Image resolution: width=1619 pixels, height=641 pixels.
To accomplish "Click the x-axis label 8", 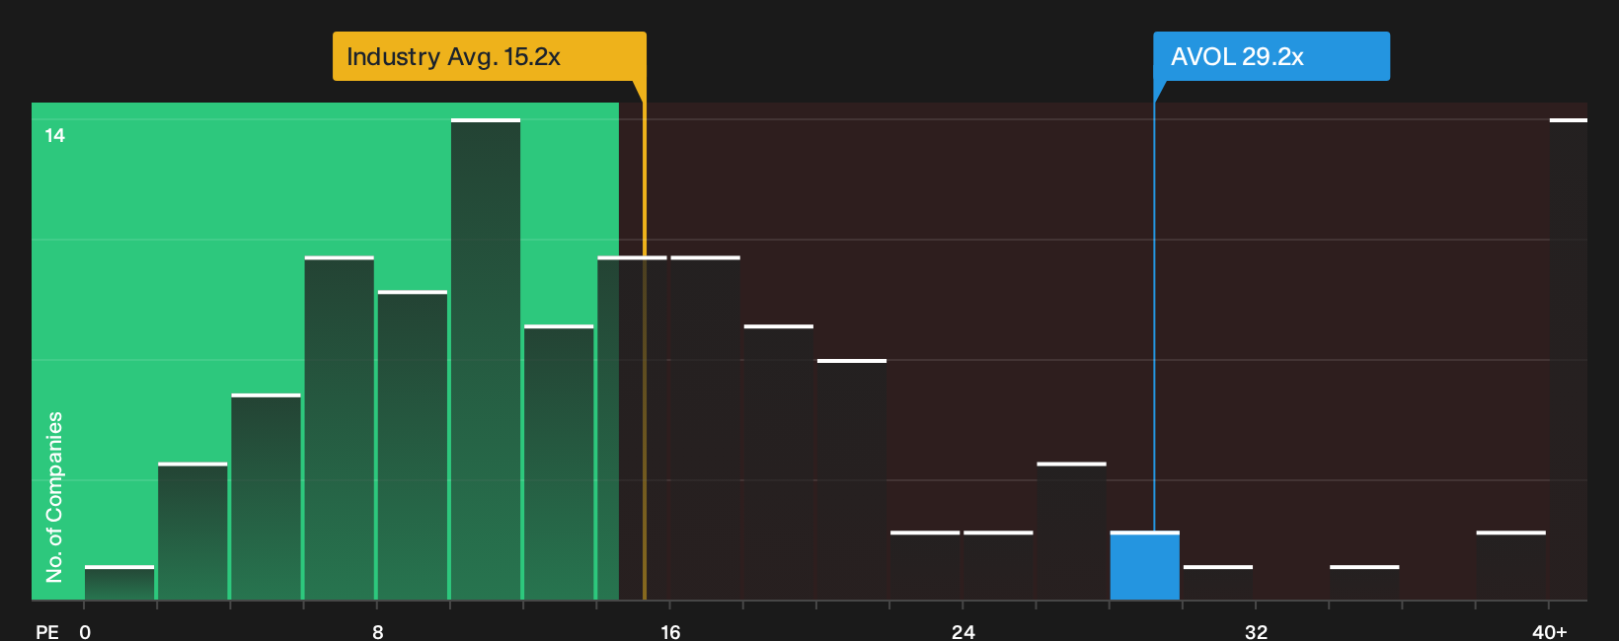I will pyautogui.click(x=378, y=632).
